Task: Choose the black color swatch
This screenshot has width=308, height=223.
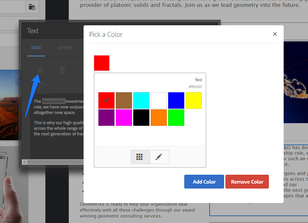Action: (141, 117)
